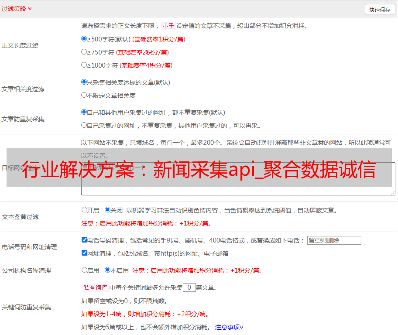The image size is (398, 335).
Task: Collapse the 过滤策略 section header
Action: [x=17, y=9]
